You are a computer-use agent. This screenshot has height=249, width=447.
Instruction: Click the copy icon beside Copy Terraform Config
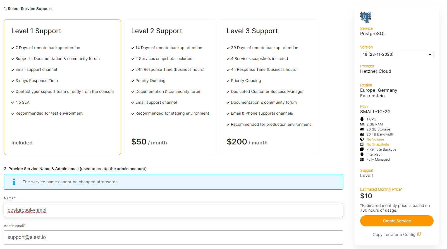click(x=419, y=234)
